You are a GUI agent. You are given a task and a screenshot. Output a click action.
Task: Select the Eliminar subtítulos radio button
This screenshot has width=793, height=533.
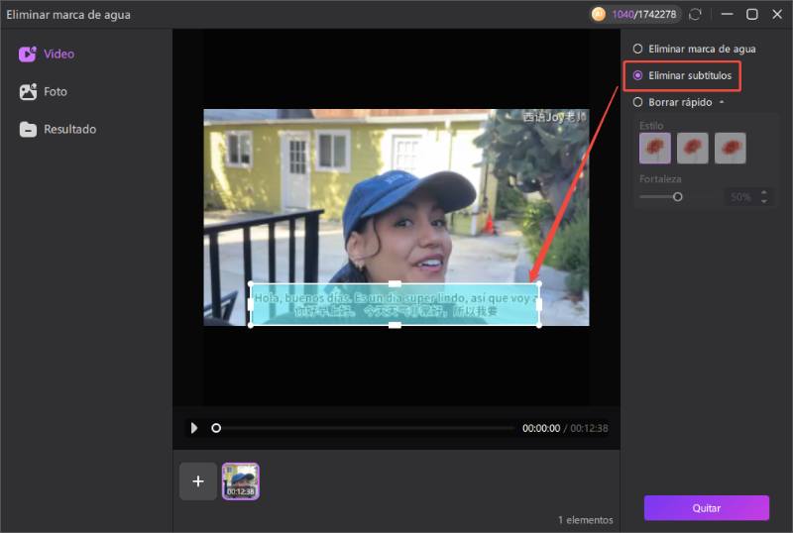click(638, 75)
